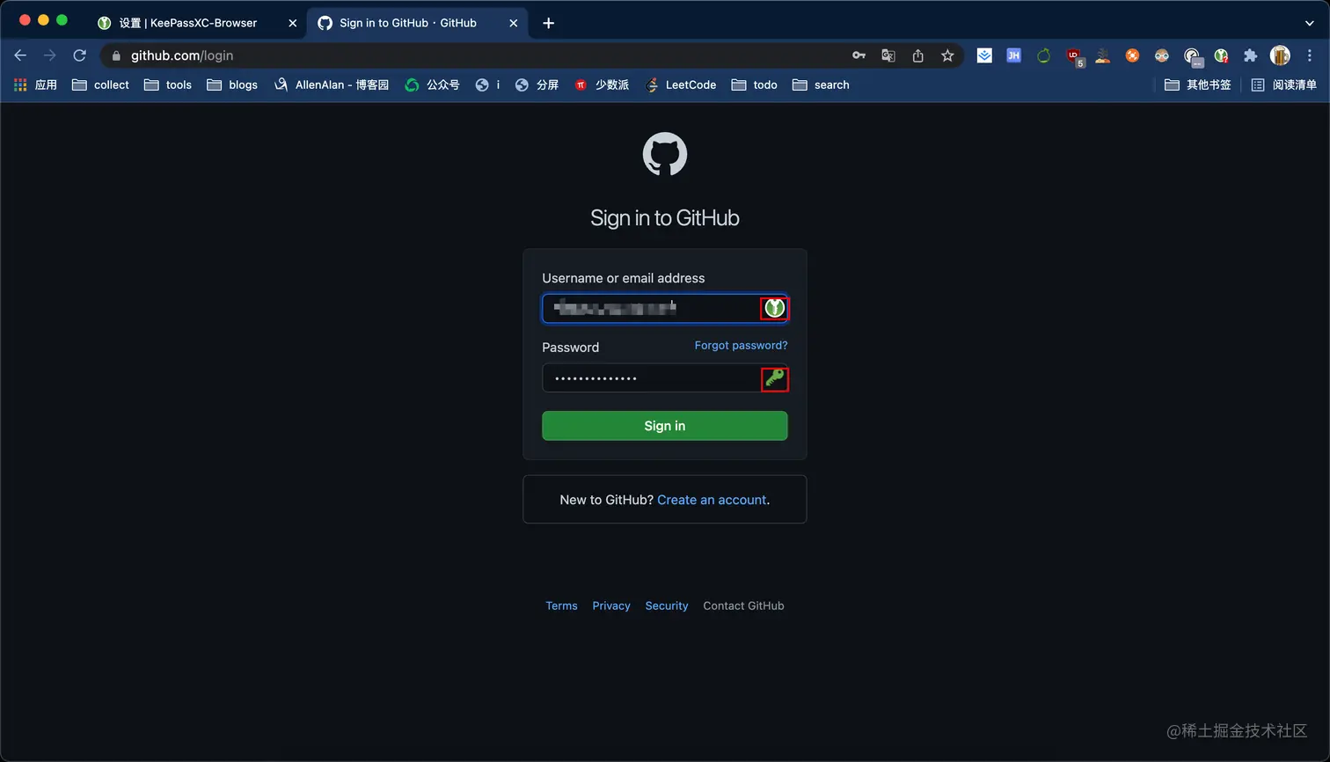Click the KeePassXC icon in the username field
The image size is (1330, 762).
774,308
